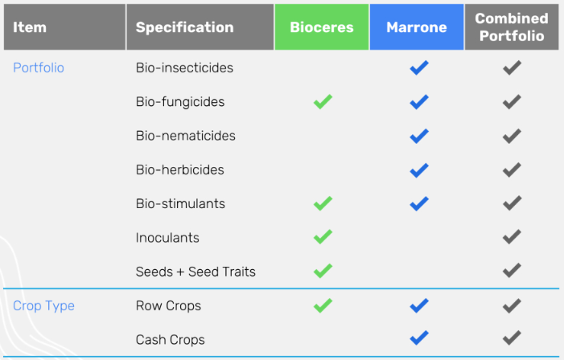Click the Bioceres checkmark for Seeds + Seed Traits

click(323, 272)
